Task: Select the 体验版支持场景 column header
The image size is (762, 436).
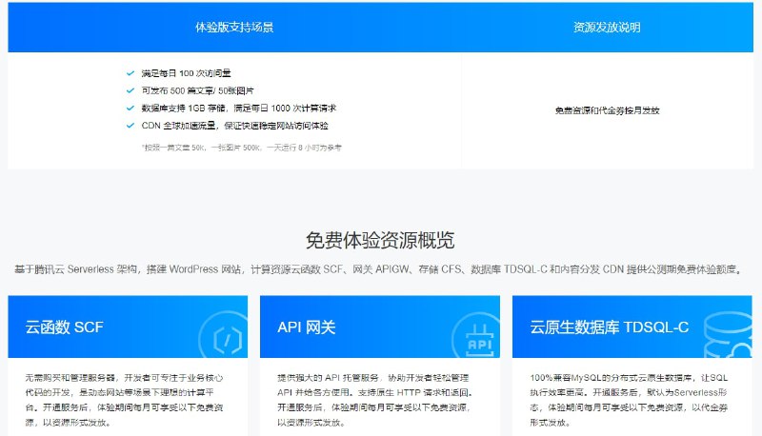Action: click(x=234, y=28)
